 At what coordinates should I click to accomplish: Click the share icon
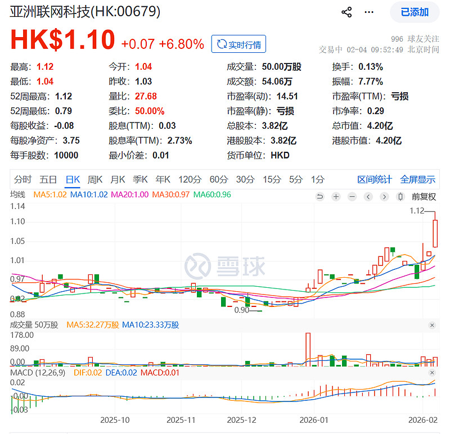point(346,12)
